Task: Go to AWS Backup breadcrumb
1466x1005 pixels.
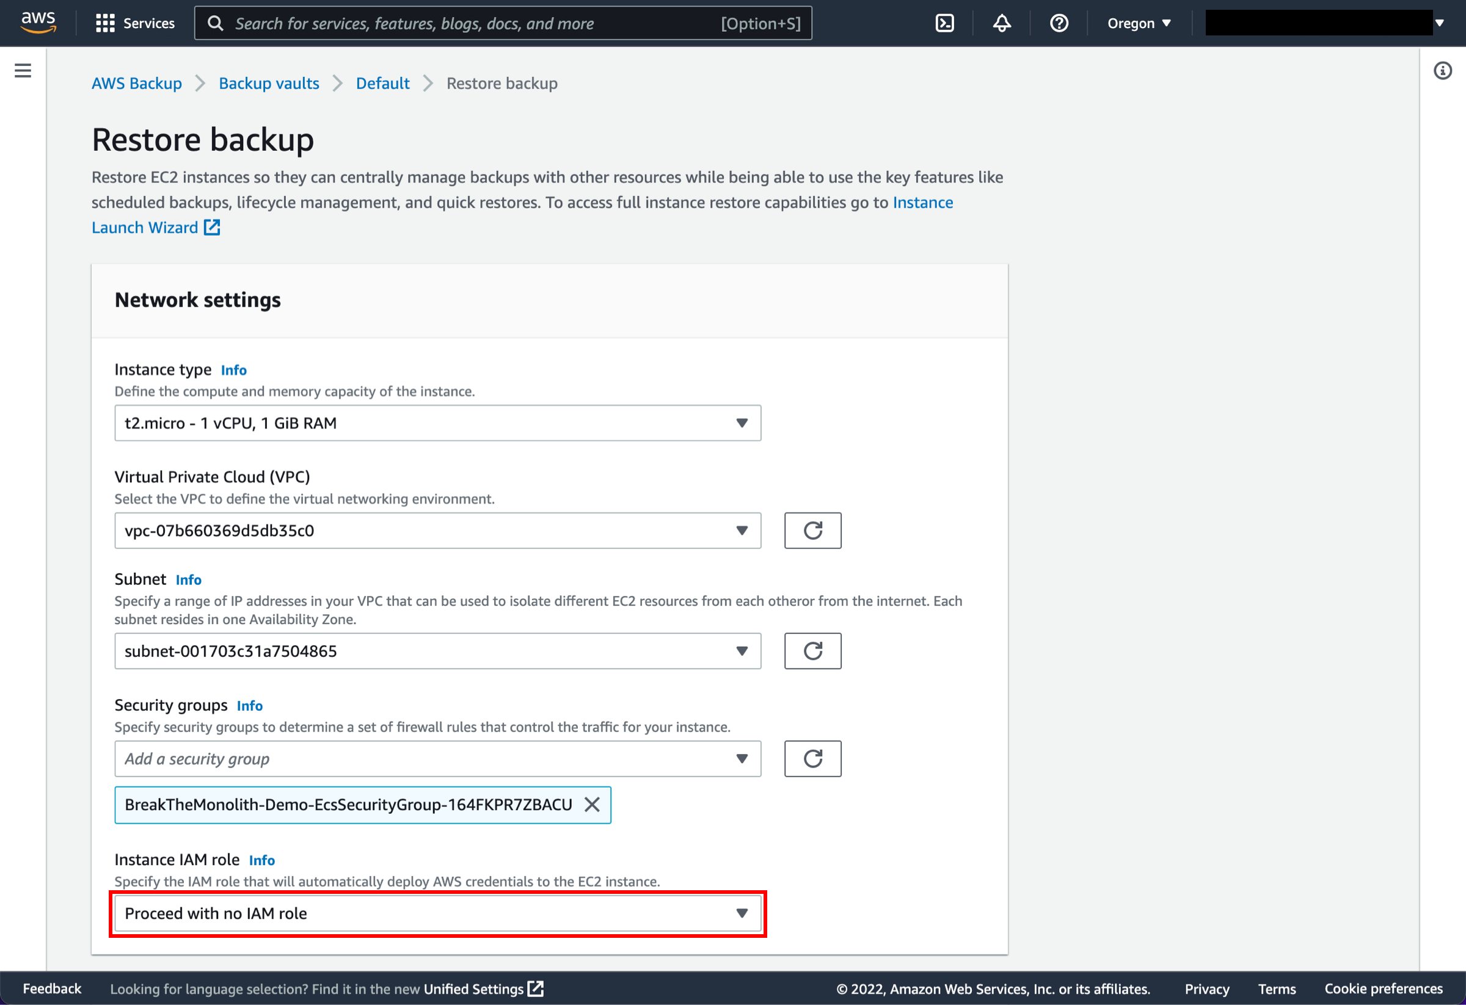Action: click(x=136, y=83)
